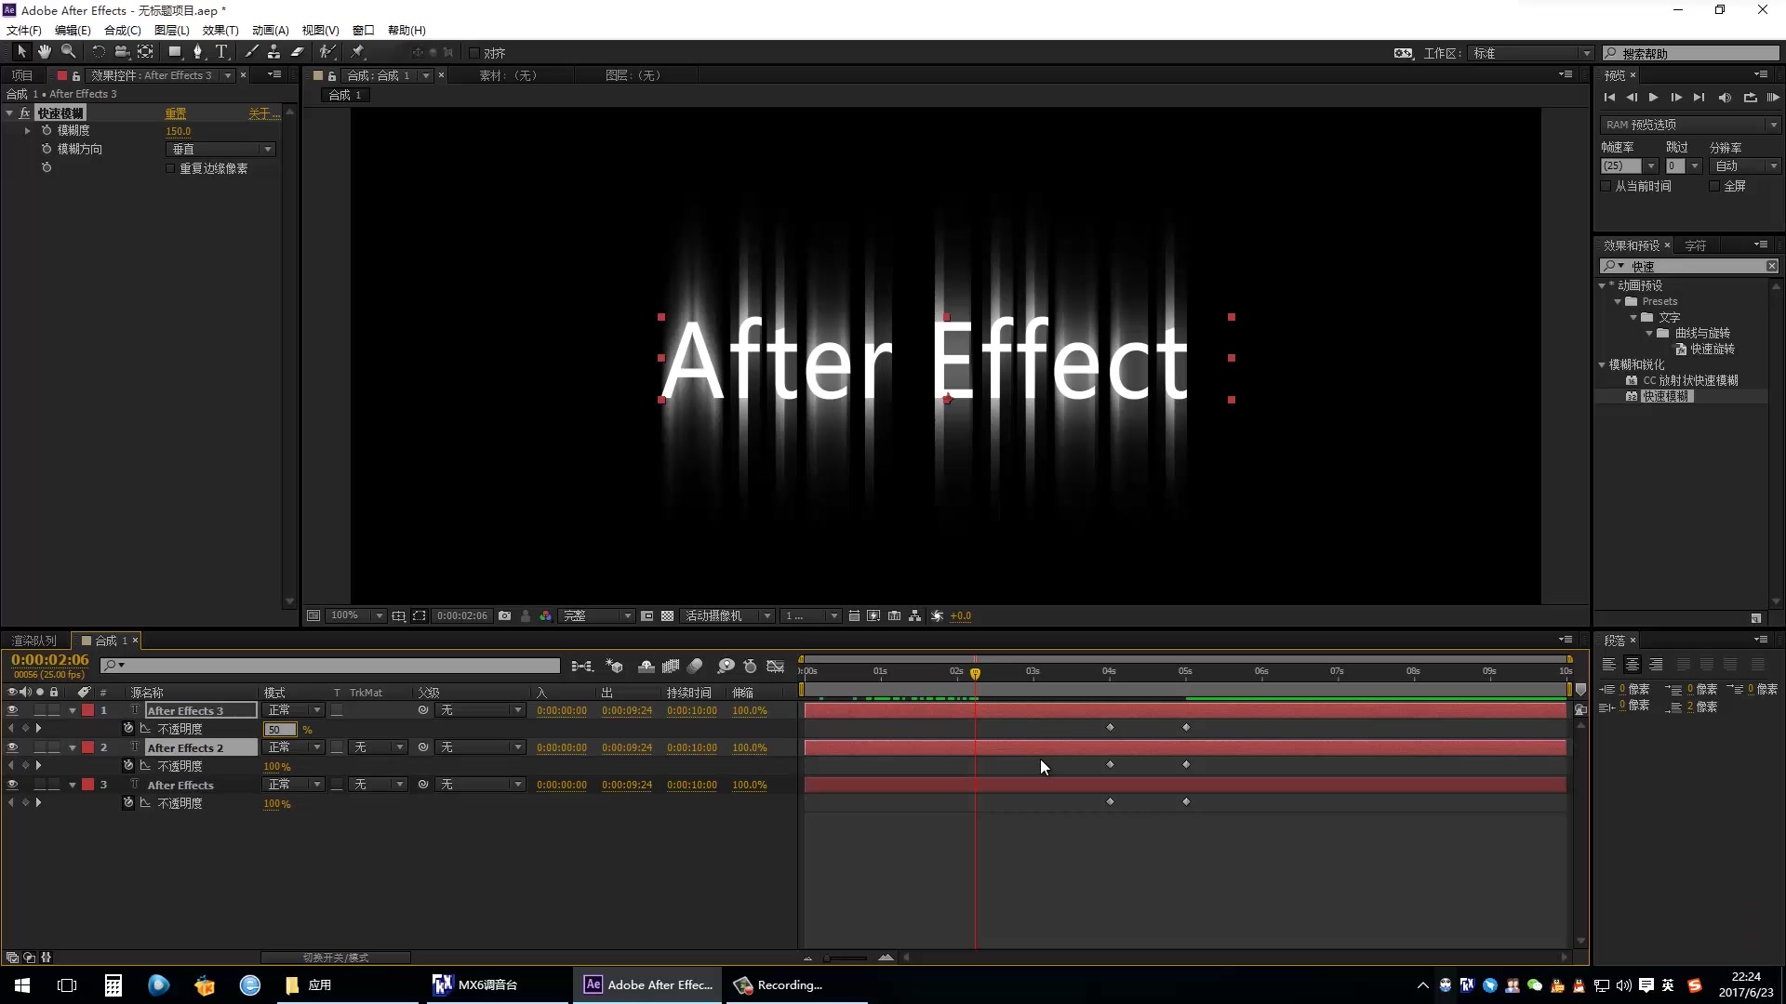The image size is (1786, 1004).
Task: Click the timeline layer search field
Action: (330, 666)
